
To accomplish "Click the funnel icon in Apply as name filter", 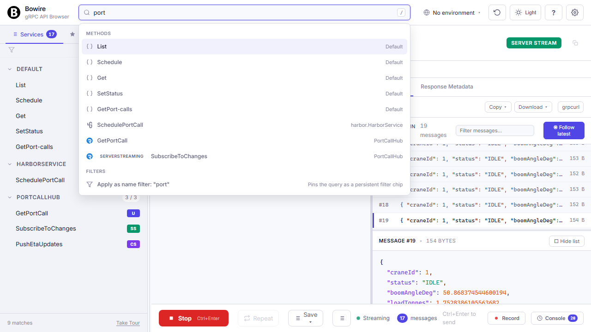I will click(x=90, y=184).
